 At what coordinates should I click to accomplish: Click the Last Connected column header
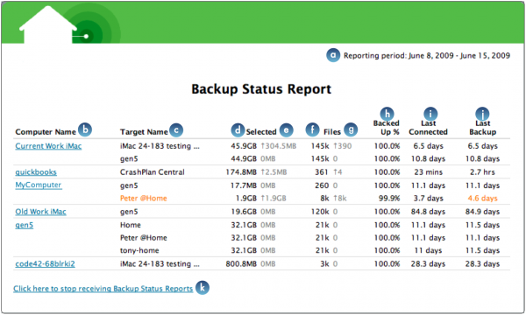(x=428, y=128)
